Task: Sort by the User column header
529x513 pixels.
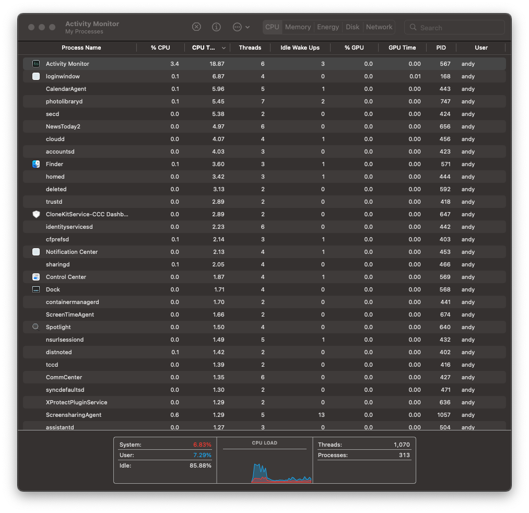Action: tap(481, 48)
